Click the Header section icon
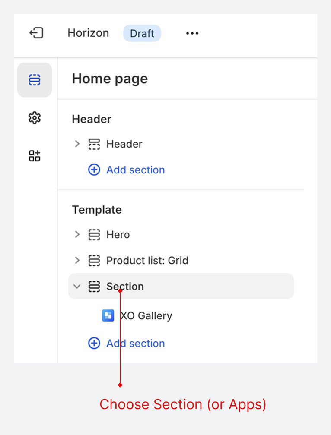The height and width of the screenshot is (435, 331). coord(94,144)
